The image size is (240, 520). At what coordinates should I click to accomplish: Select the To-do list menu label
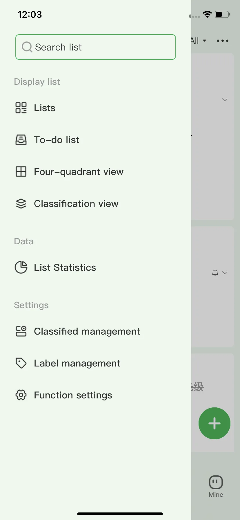tap(57, 140)
